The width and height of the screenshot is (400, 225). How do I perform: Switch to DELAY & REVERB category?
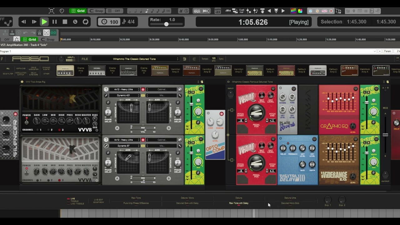(x=33, y=74)
